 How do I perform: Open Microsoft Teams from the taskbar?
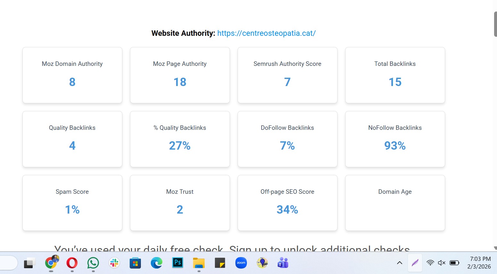click(x=282, y=263)
